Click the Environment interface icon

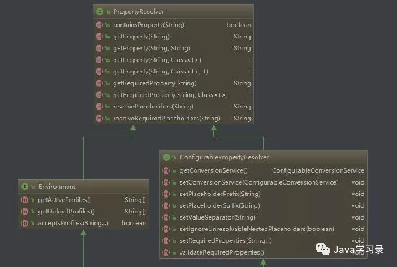(24, 187)
